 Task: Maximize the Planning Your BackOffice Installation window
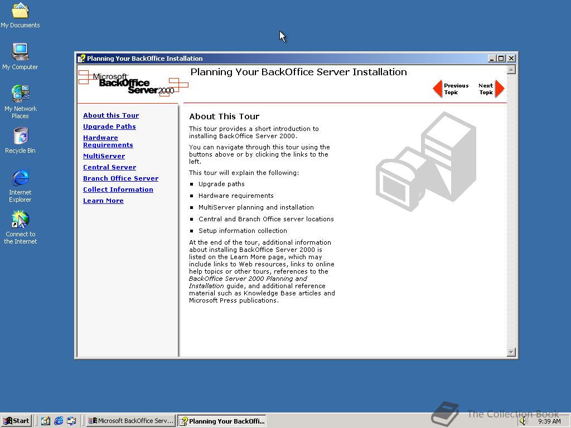click(x=501, y=59)
